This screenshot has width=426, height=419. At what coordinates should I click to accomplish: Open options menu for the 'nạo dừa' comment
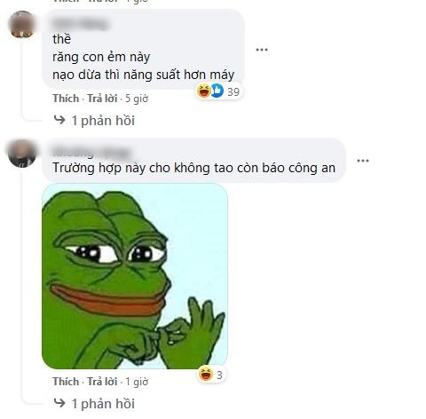click(x=262, y=50)
